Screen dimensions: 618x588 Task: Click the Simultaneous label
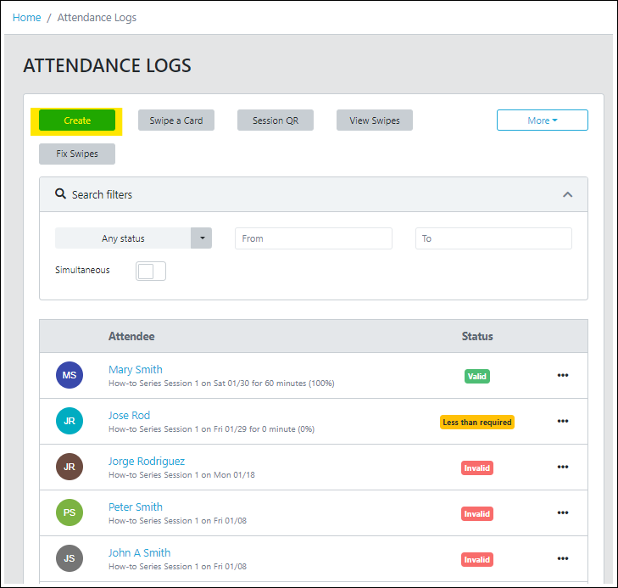point(82,270)
